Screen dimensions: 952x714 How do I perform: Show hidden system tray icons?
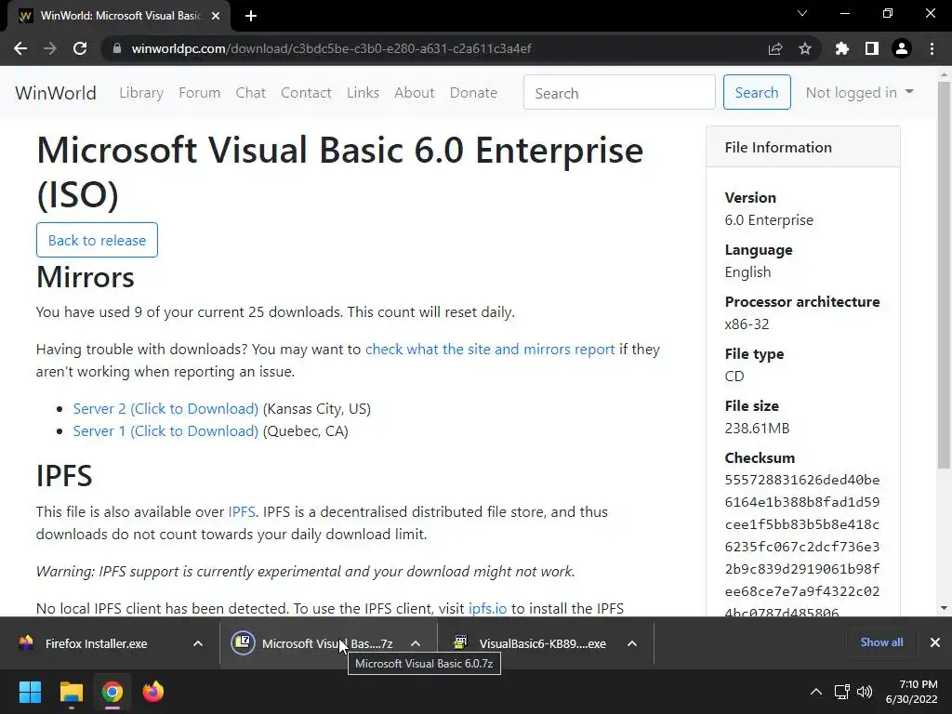coord(816,692)
